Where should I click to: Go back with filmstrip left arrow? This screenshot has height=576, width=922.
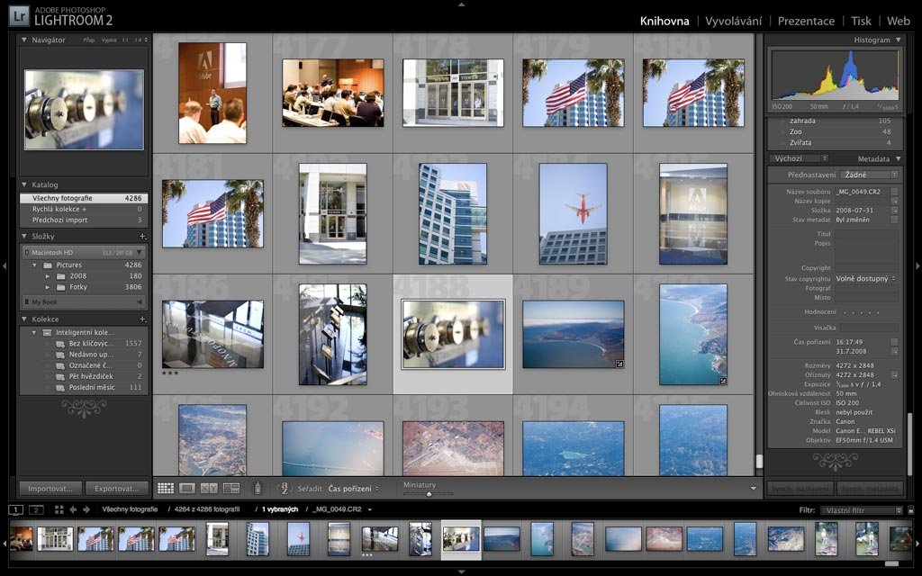point(73,509)
